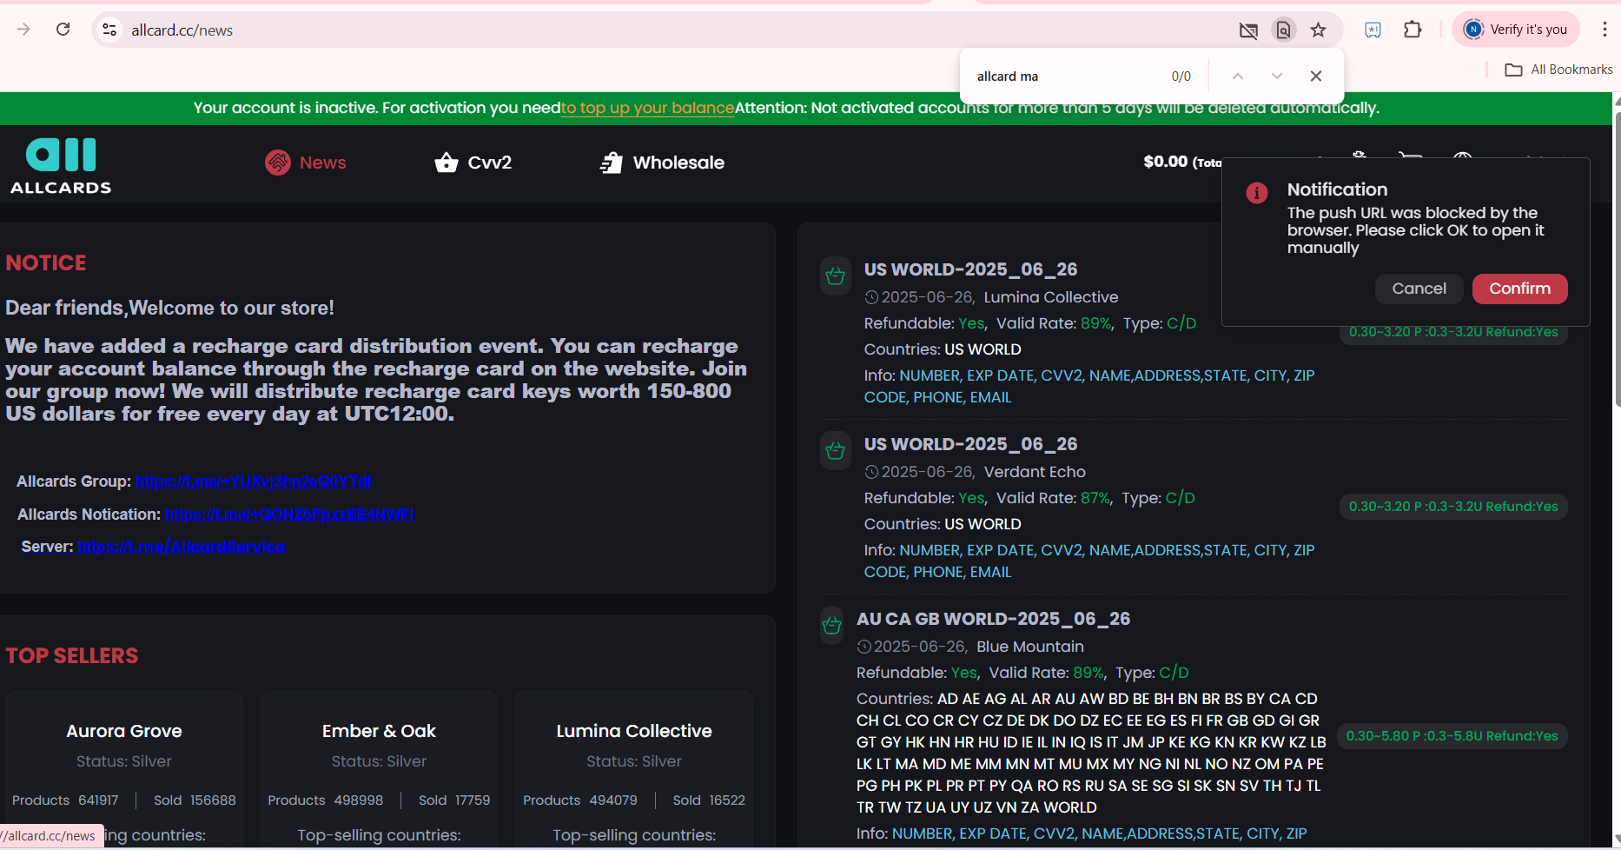The height and width of the screenshot is (850, 1621).
Task: Close the find-in-page bar
Action: point(1316,76)
